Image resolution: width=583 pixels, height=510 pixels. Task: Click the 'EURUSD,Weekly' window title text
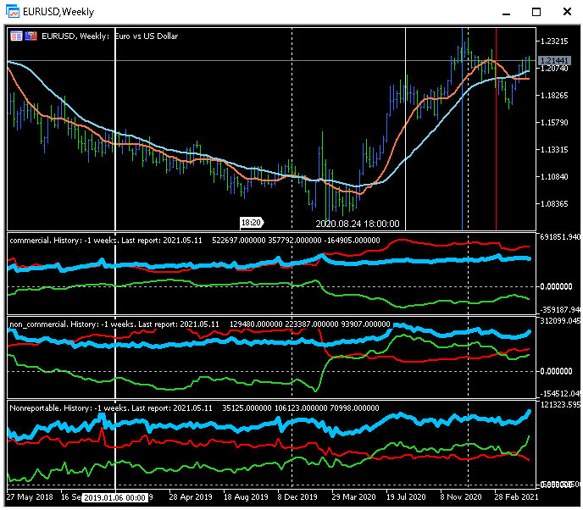(58, 12)
